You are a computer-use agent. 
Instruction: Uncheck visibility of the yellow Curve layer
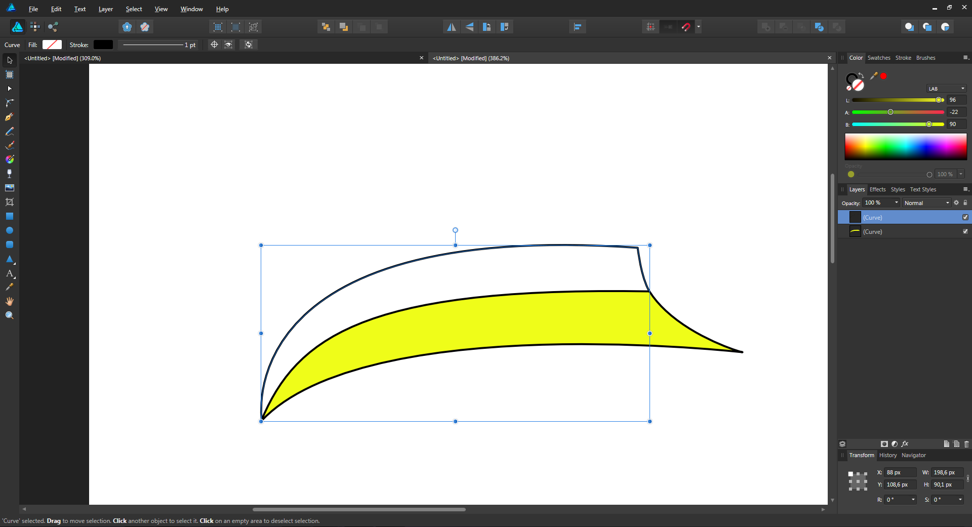click(965, 231)
